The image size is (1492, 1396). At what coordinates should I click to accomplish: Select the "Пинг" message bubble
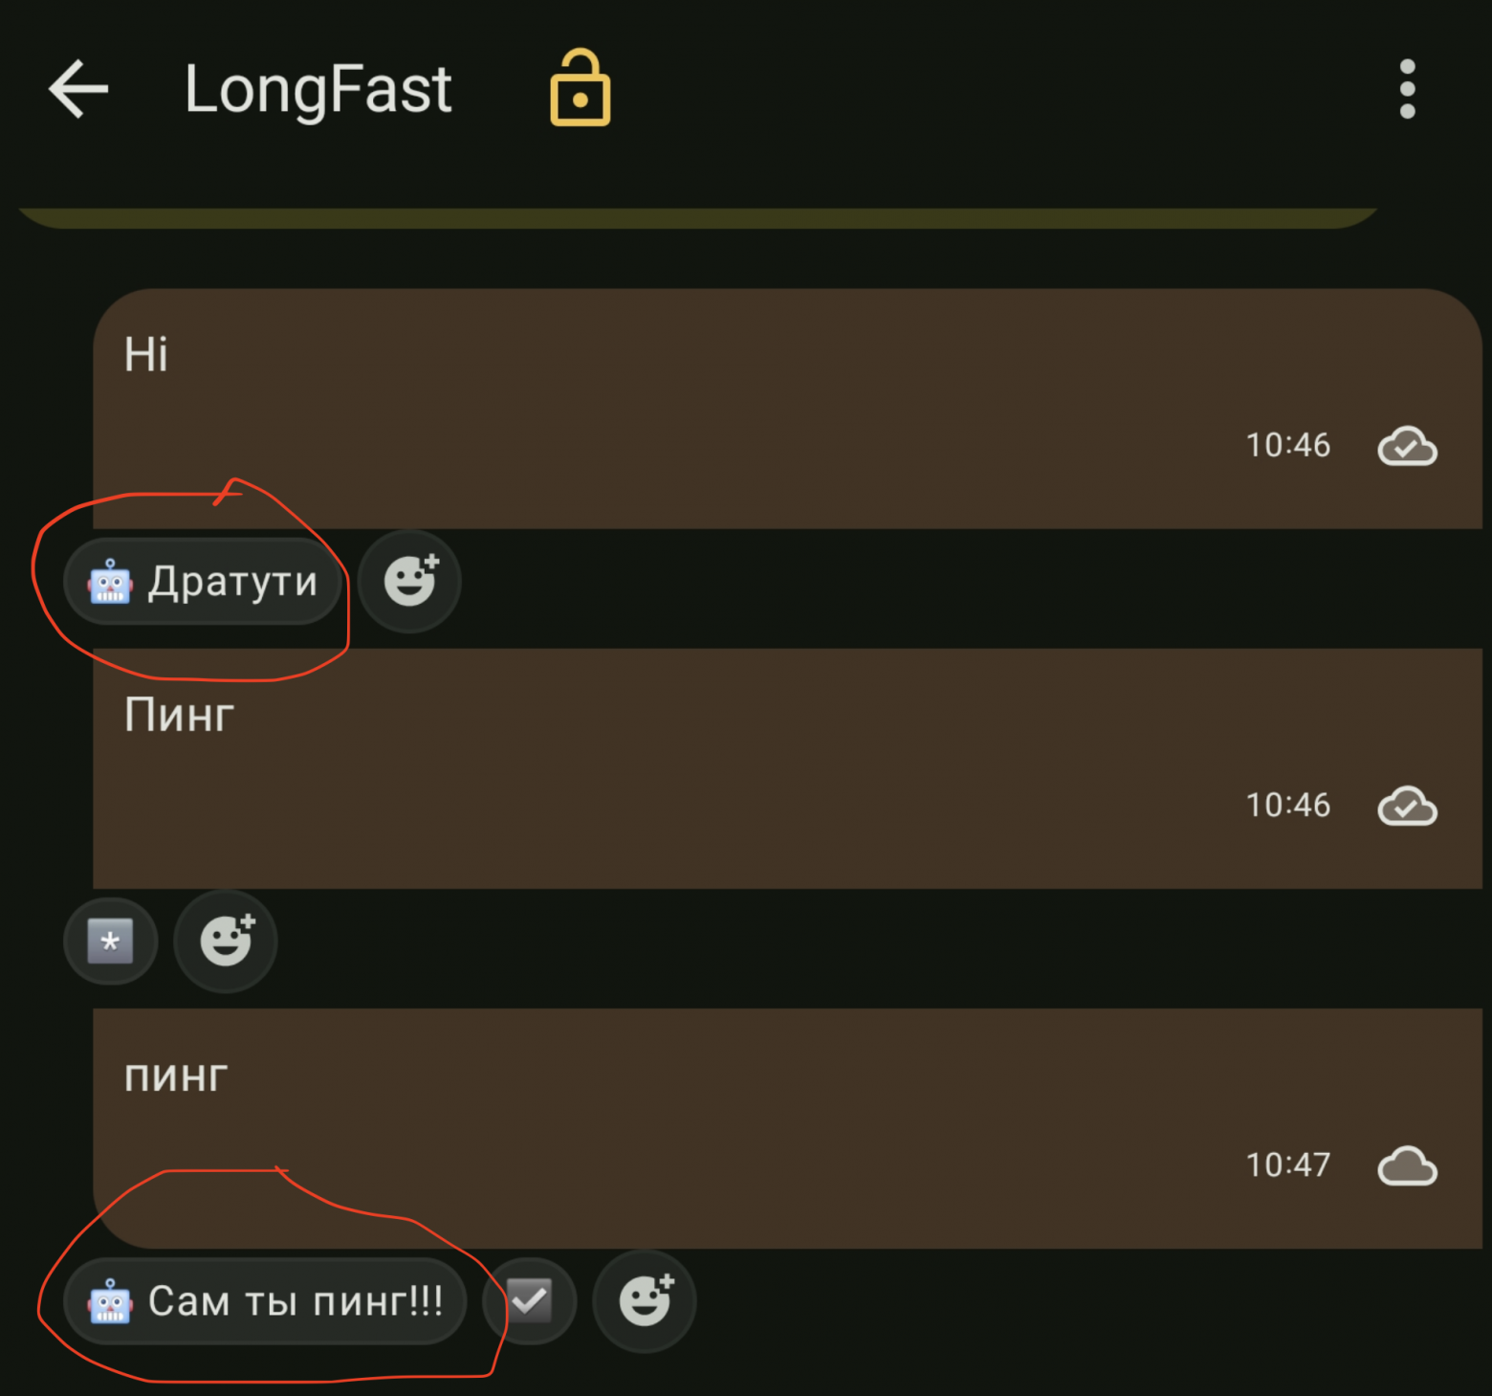669,765
